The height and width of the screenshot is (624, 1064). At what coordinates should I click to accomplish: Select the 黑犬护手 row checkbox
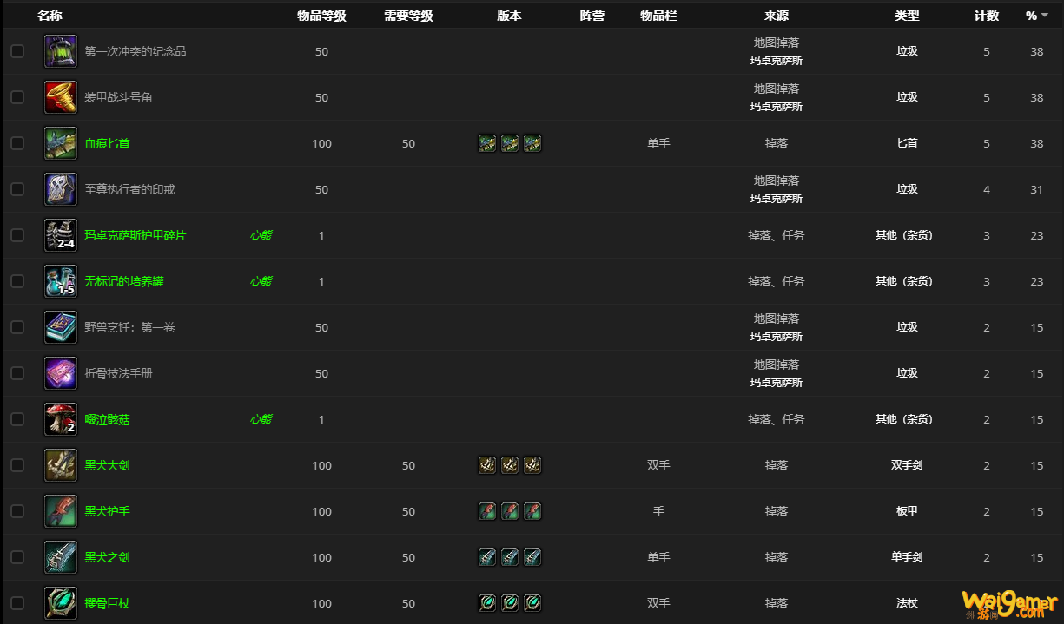(x=17, y=511)
